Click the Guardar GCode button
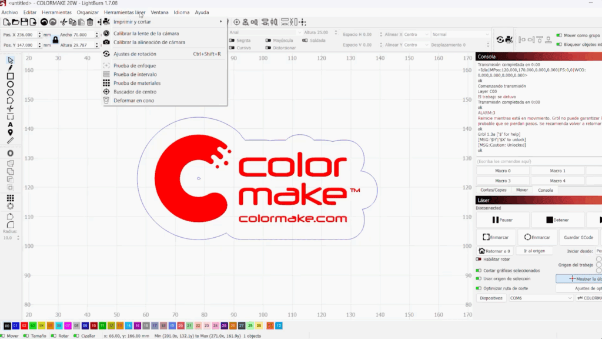 pos(578,237)
